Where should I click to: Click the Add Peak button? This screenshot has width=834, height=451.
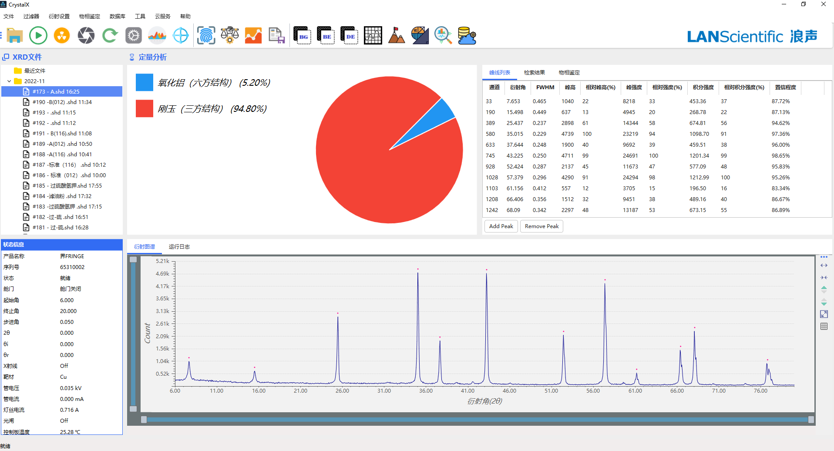click(x=501, y=226)
